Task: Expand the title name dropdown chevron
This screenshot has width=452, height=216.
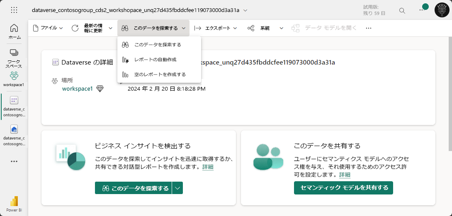Action: [245, 10]
